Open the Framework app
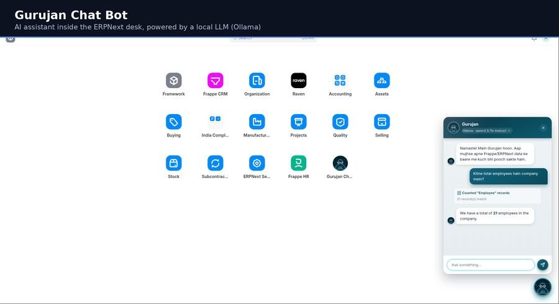 click(x=174, y=81)
